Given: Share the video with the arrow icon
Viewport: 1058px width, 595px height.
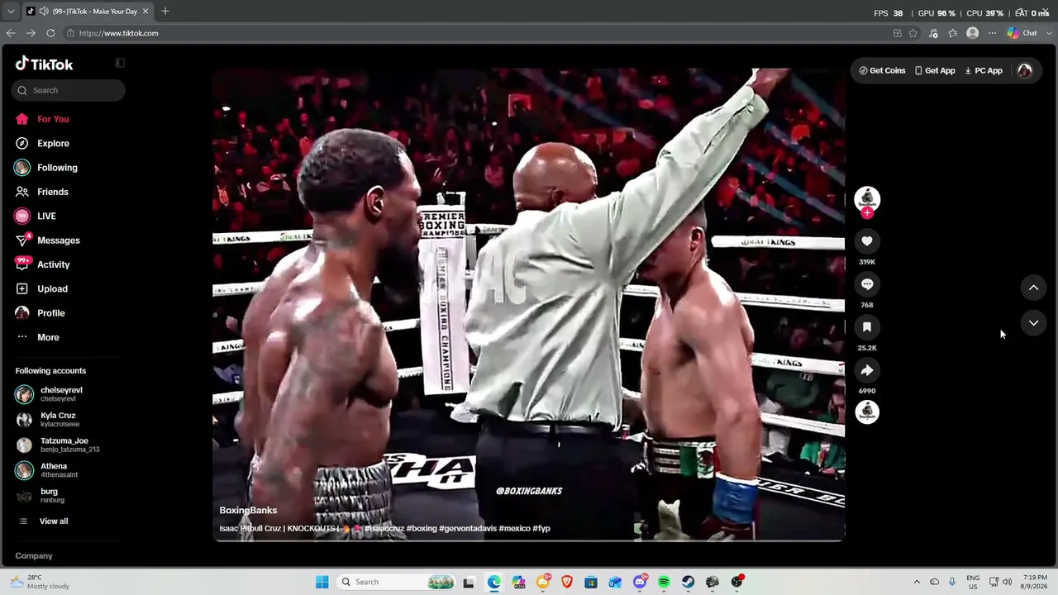Looking at the screenshot, I should click(x=867, y=370).
